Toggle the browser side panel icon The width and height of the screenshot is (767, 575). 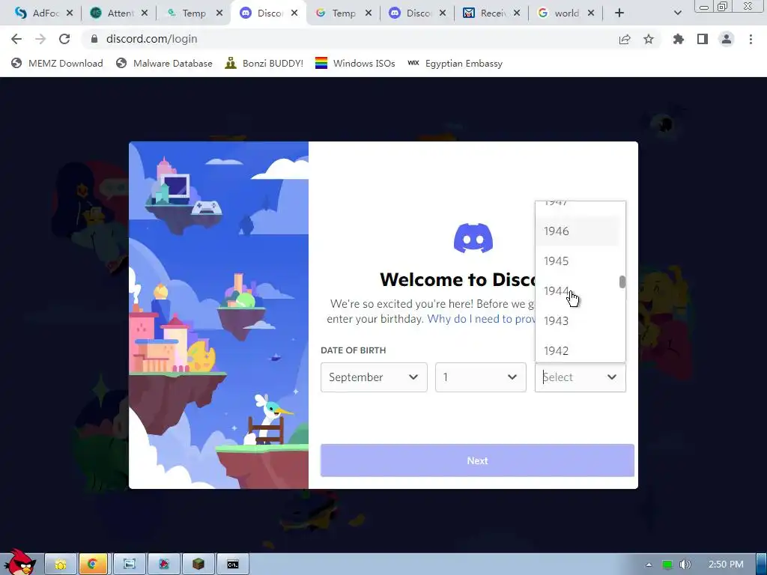click(x=703, y=39)
